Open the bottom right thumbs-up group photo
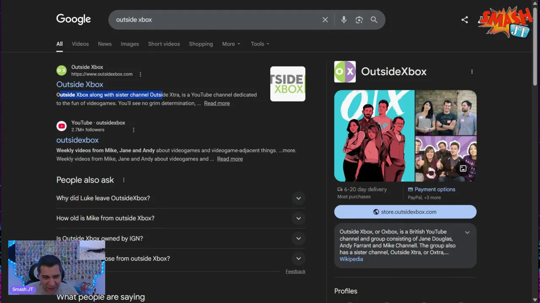 click(x=446, y=159)
